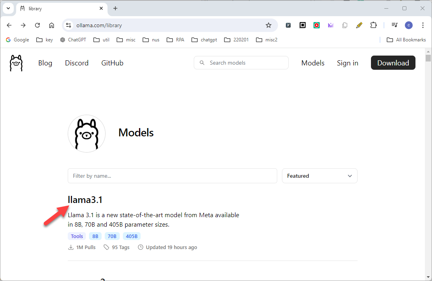Click the browser forward arrow
Viewport: 432px width, 281px height.
(23, 25)
